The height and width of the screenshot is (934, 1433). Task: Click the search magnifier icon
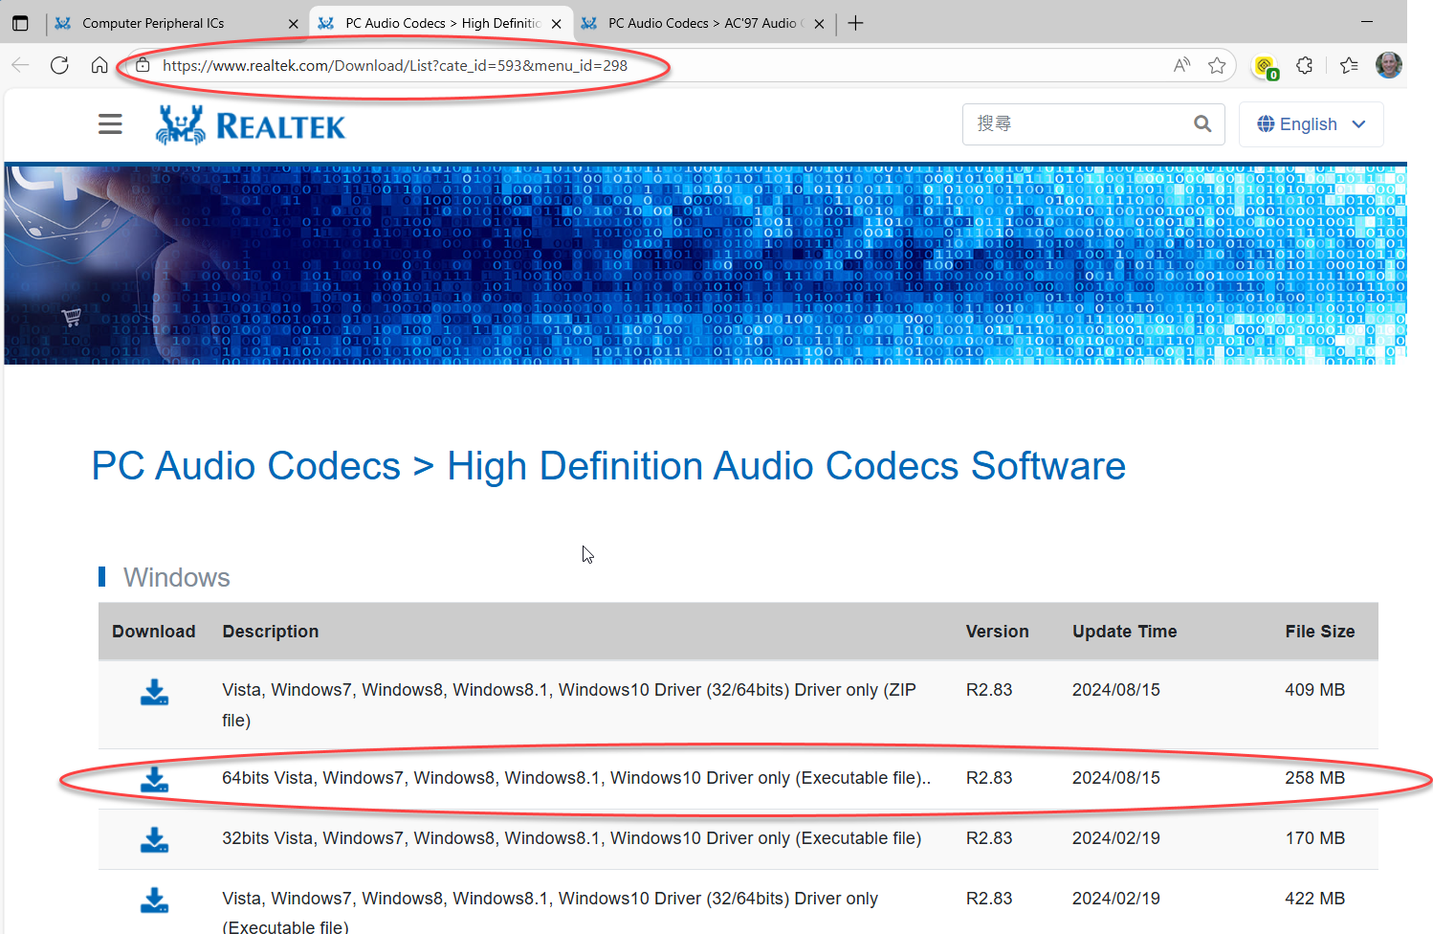[1202, 123]
